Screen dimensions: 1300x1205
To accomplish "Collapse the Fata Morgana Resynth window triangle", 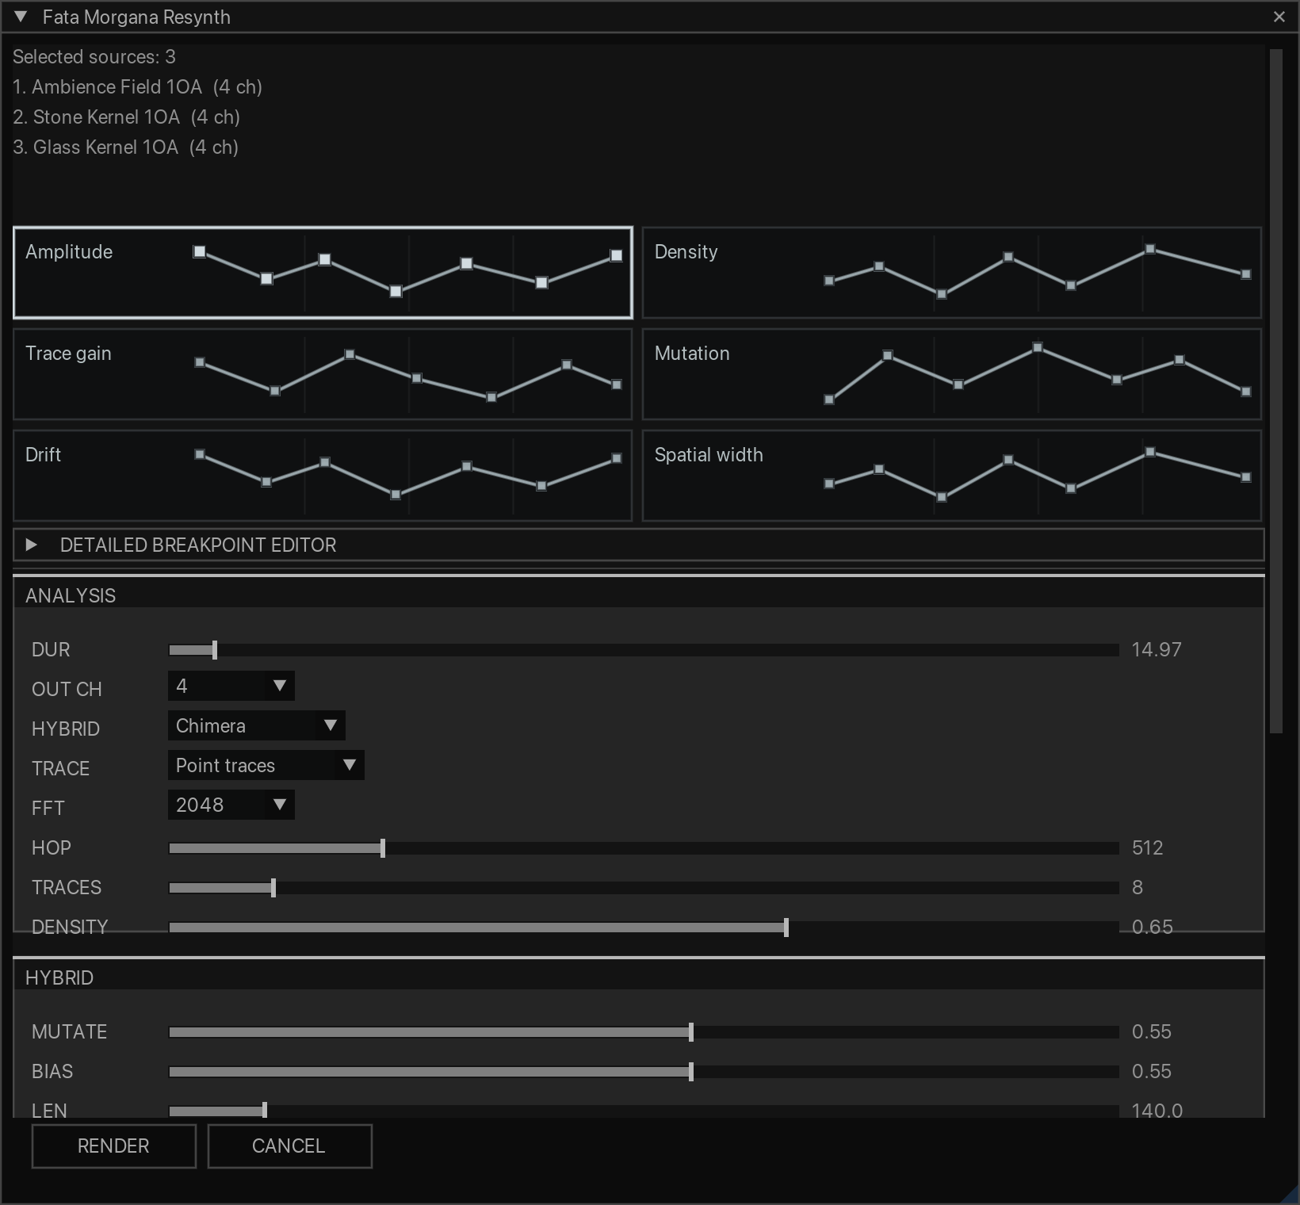I will click(x=21, y=17).
